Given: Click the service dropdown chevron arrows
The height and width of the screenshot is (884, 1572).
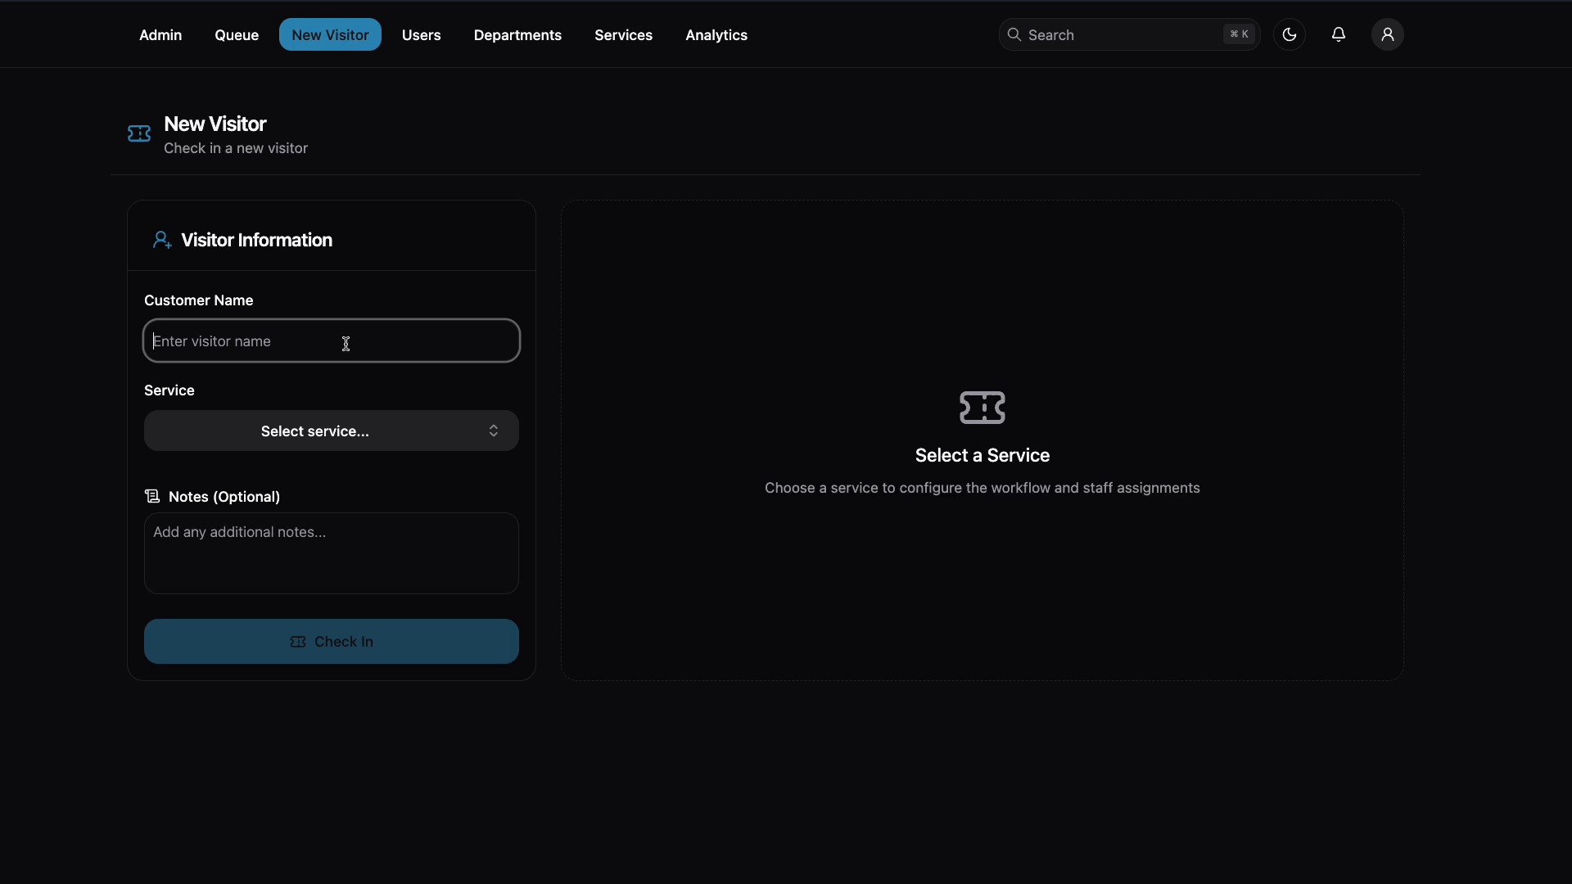Looking at the screenshot, I should (x=494, y=431).
